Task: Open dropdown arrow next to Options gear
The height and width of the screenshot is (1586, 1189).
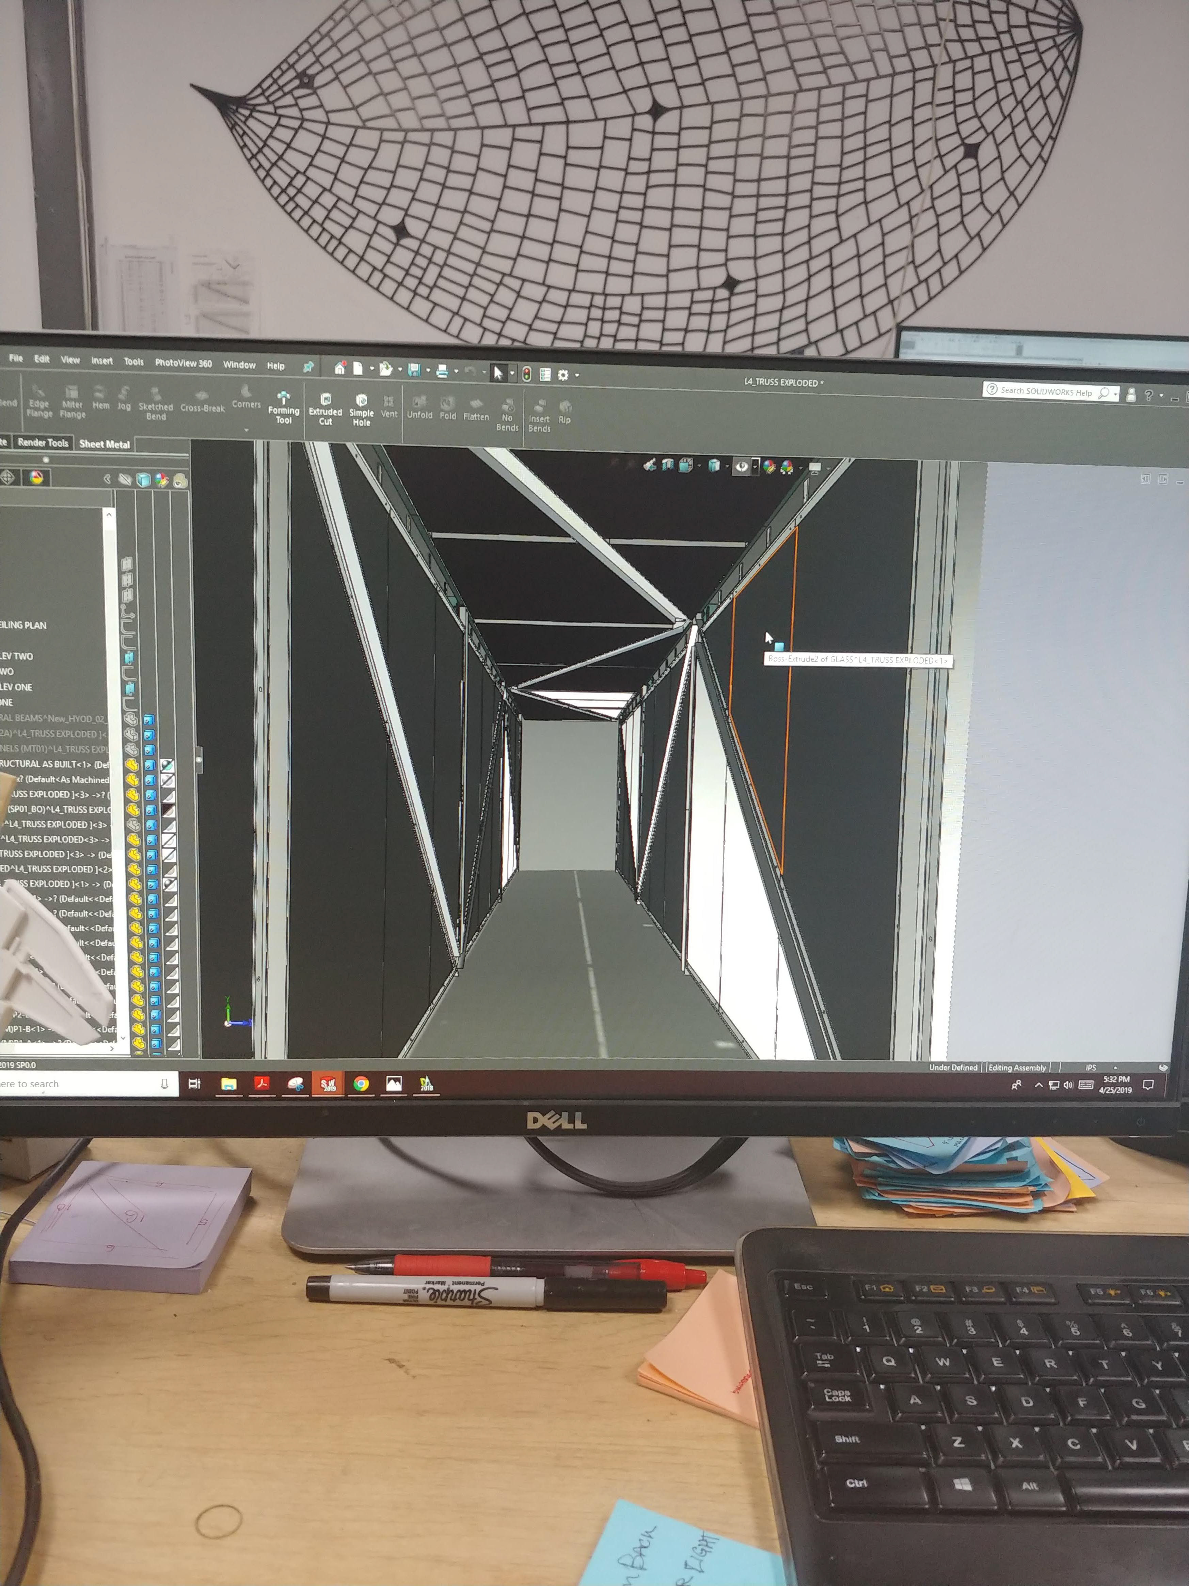Action: pos(577,375)
